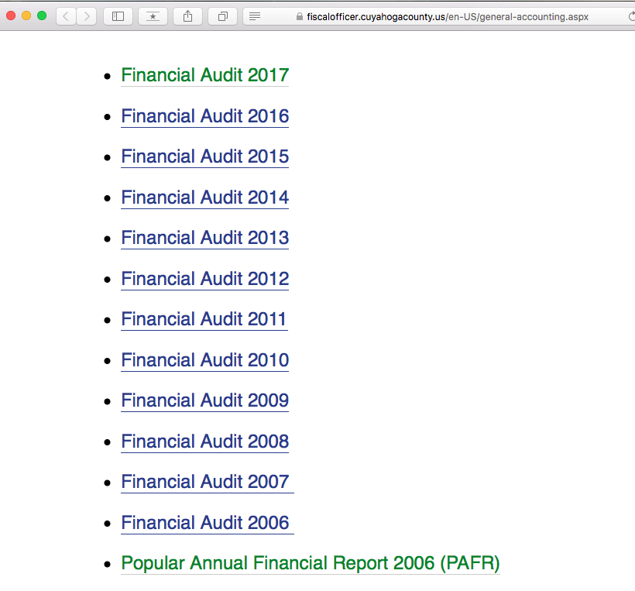Click the Financial Audit 2011 link
Screen dimensions: 635x591
point(203,319)
